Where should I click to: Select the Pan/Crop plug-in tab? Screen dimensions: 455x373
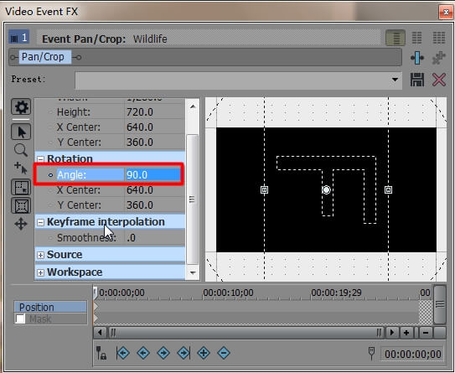click(x=43, y=57)
